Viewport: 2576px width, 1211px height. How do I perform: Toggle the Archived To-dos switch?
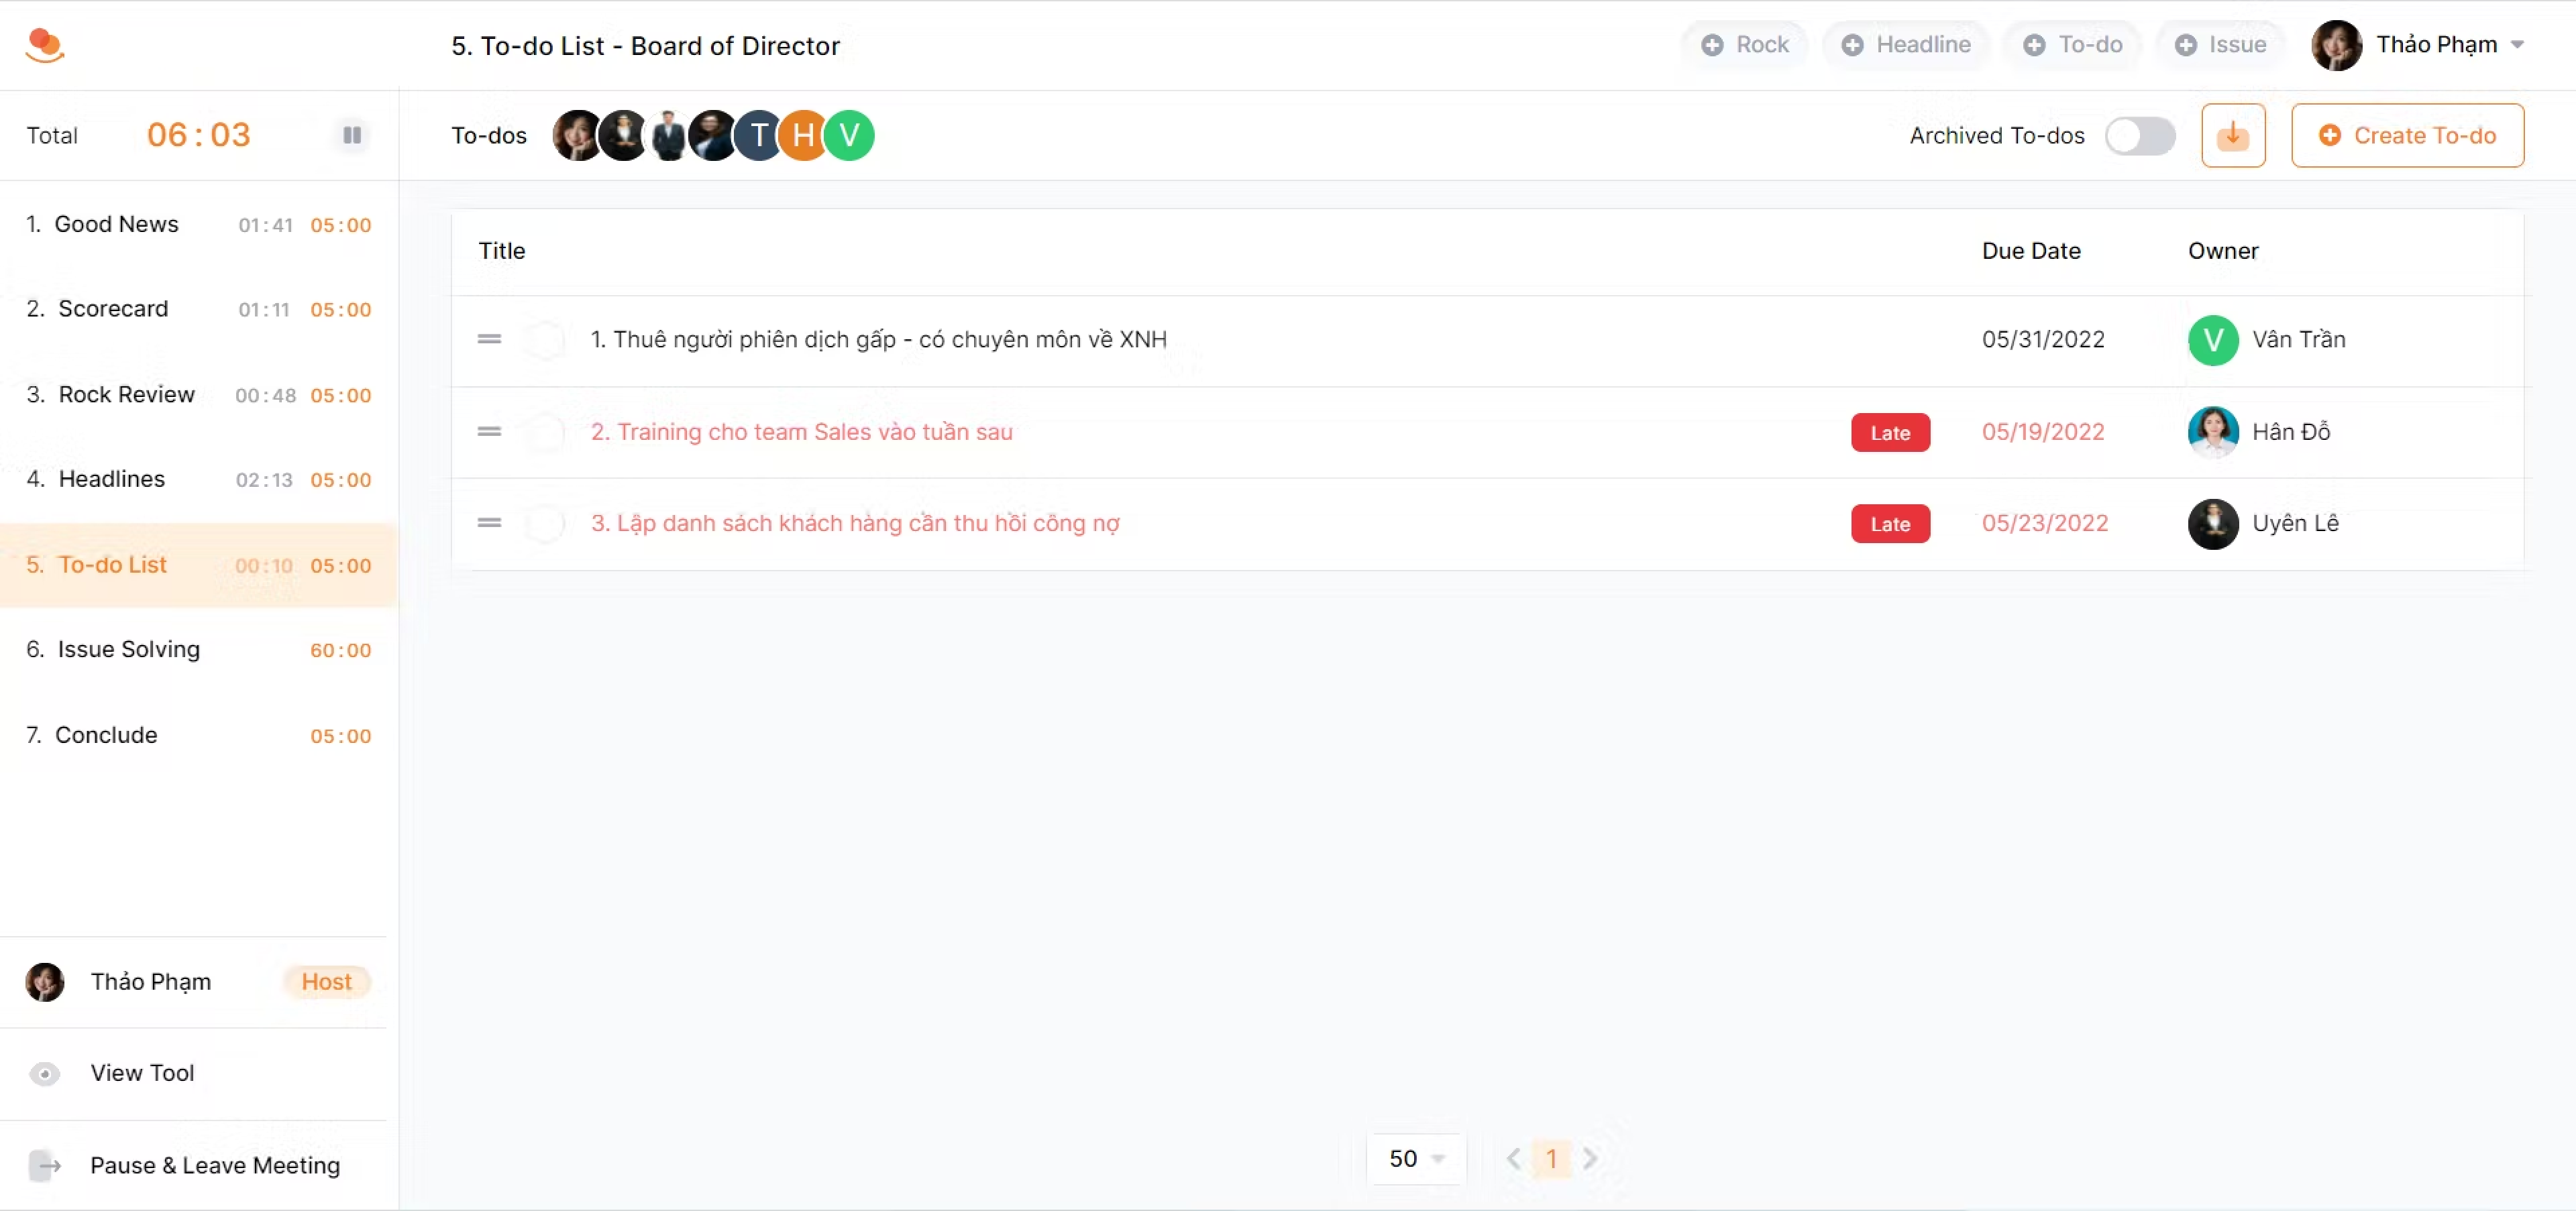pos(2139,135)
